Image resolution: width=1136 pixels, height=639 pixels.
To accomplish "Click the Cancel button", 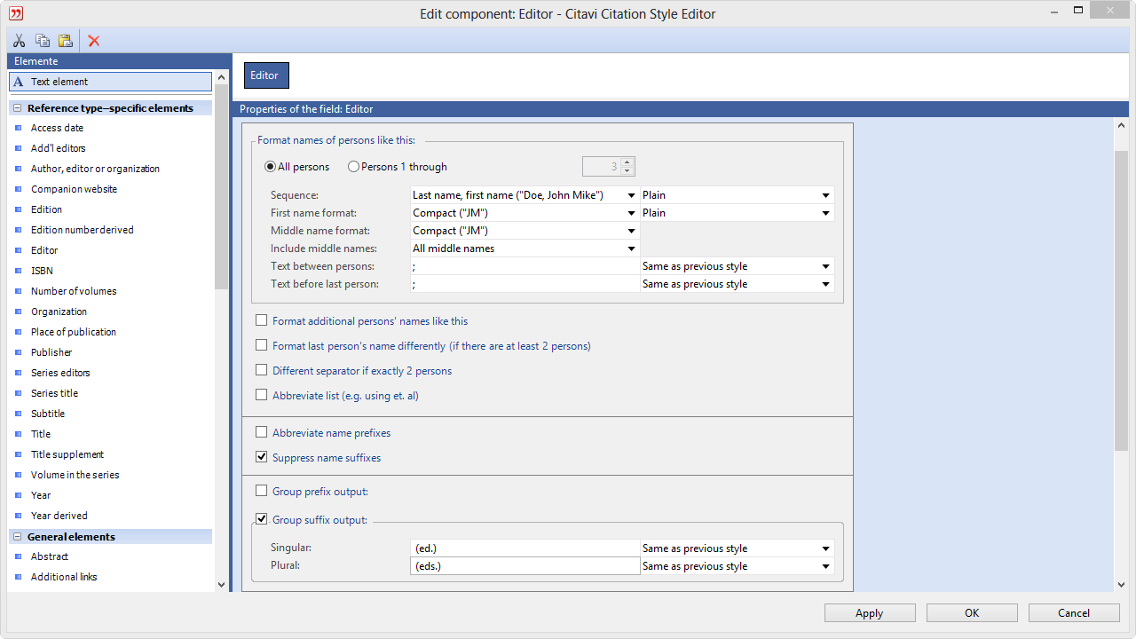I will (x=1074, y=613).
